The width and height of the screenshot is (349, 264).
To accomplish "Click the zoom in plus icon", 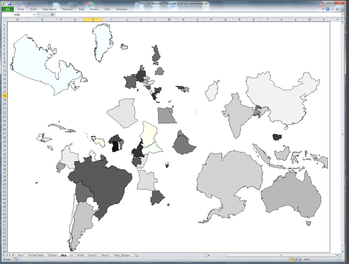I will [x=339, y=259].
